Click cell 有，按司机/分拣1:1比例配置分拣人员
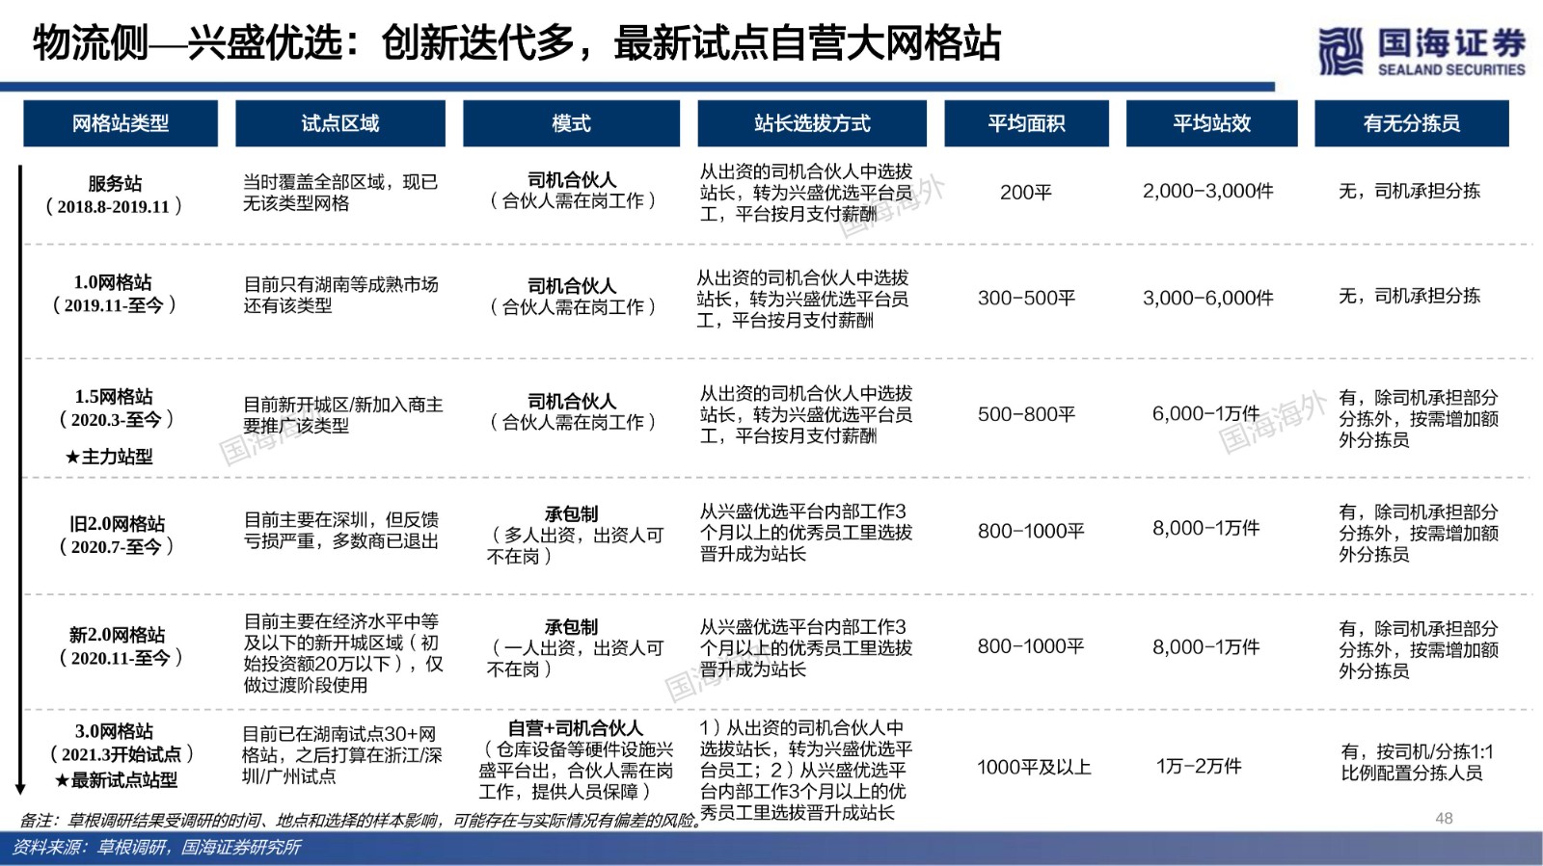This screenshot has width=1543, height=866. [x=1417, y=762]
